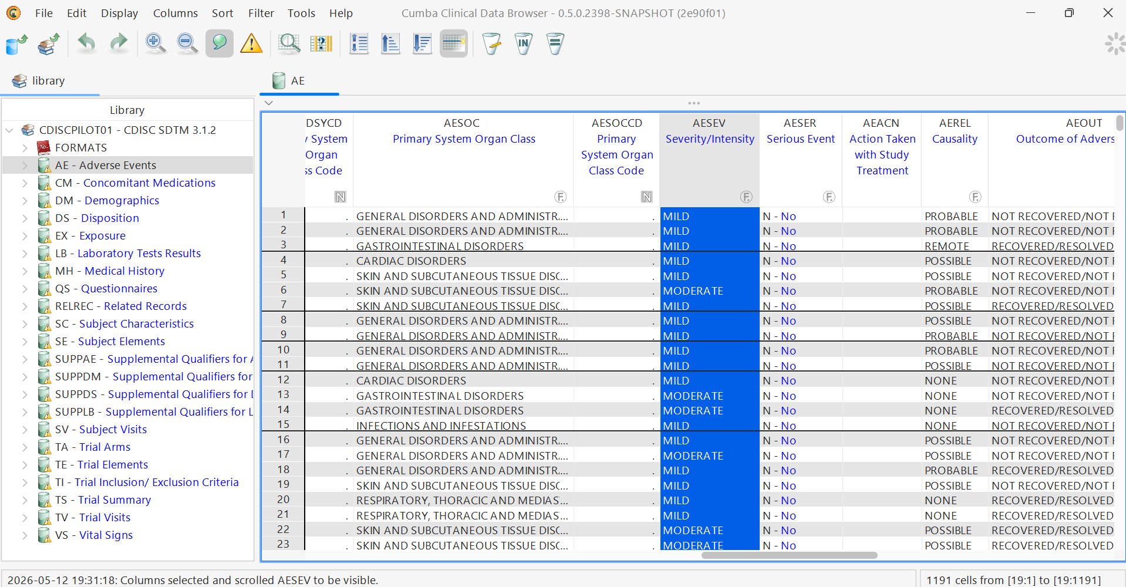Expand the CM Concomitant Medications node

(25, 183)
